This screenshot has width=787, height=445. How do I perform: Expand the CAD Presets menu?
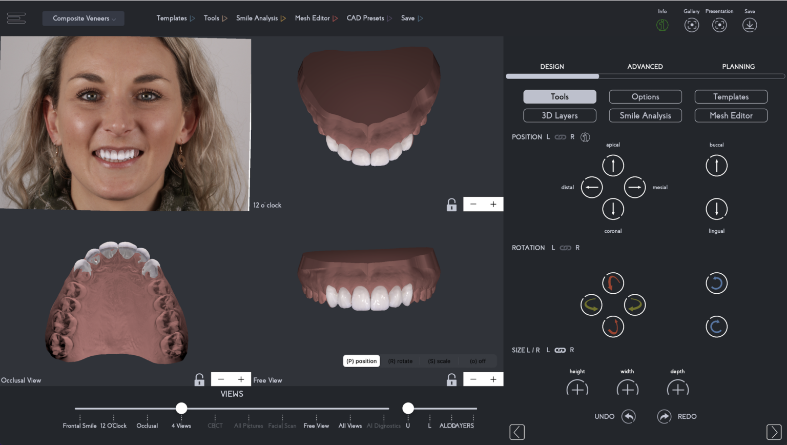(x=369, y=18)
